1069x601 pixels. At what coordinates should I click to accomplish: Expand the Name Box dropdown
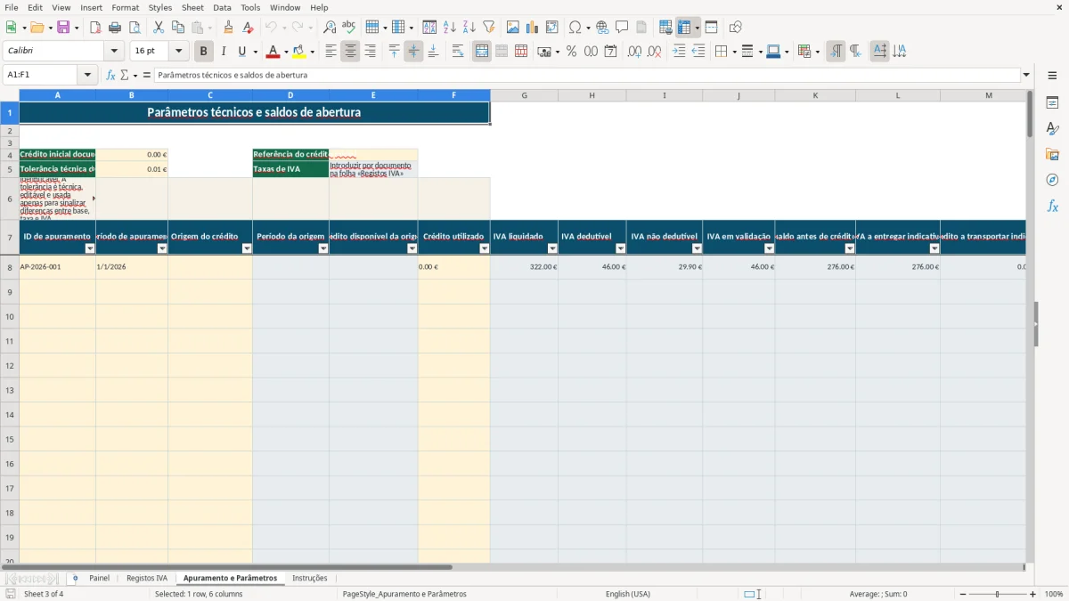[x=87, y=76]
